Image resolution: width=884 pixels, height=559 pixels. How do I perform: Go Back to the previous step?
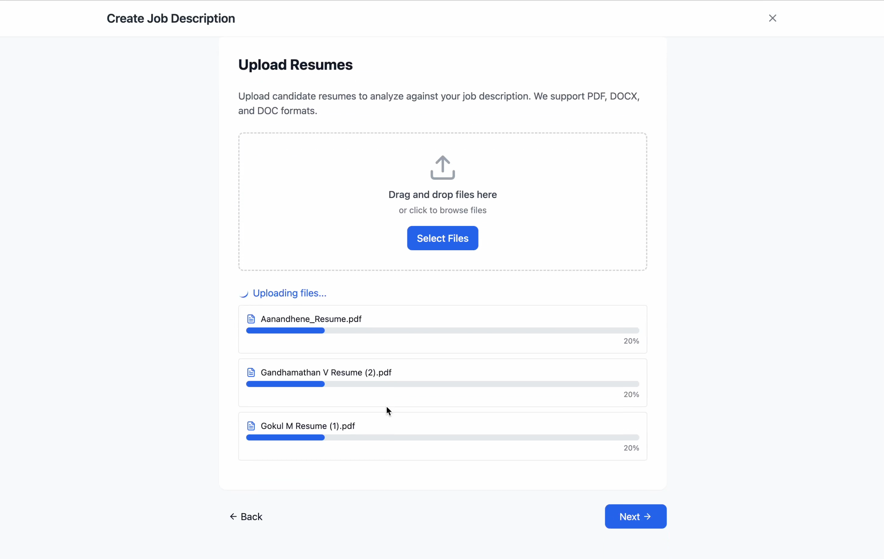click(246, 517)
